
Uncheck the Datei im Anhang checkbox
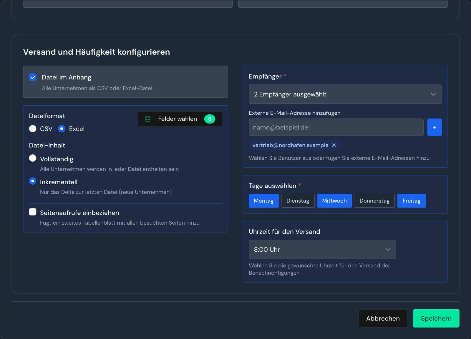click(33, 77)
